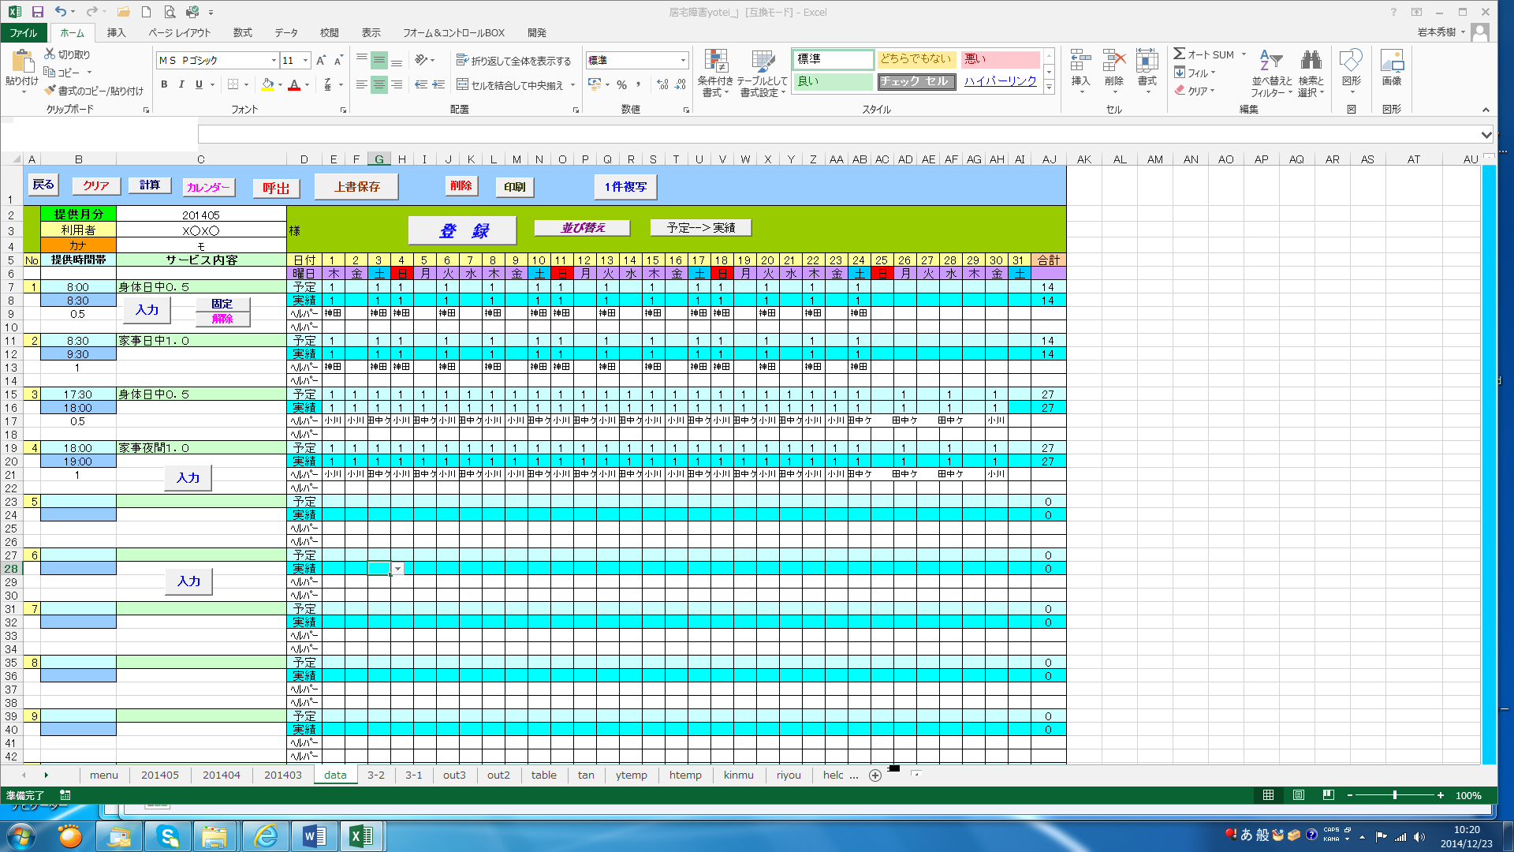This screenshot has width=1514, height=852.
Task: Apply the red font color
Action: 294,84
